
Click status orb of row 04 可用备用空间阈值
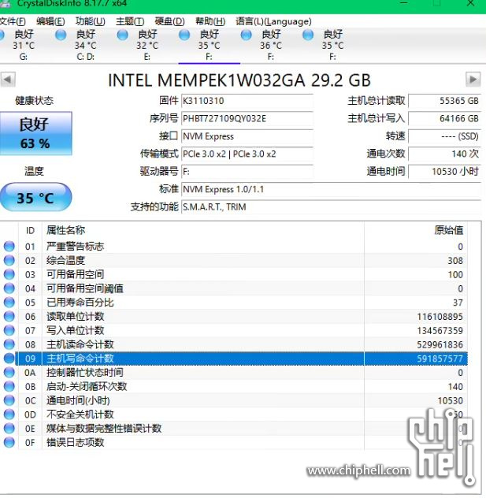click(x=9, y=288)
